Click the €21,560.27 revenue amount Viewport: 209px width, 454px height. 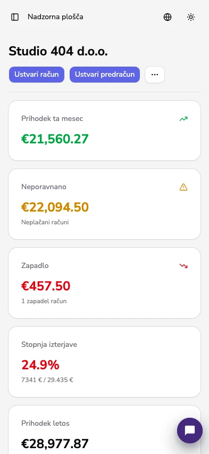55,139
